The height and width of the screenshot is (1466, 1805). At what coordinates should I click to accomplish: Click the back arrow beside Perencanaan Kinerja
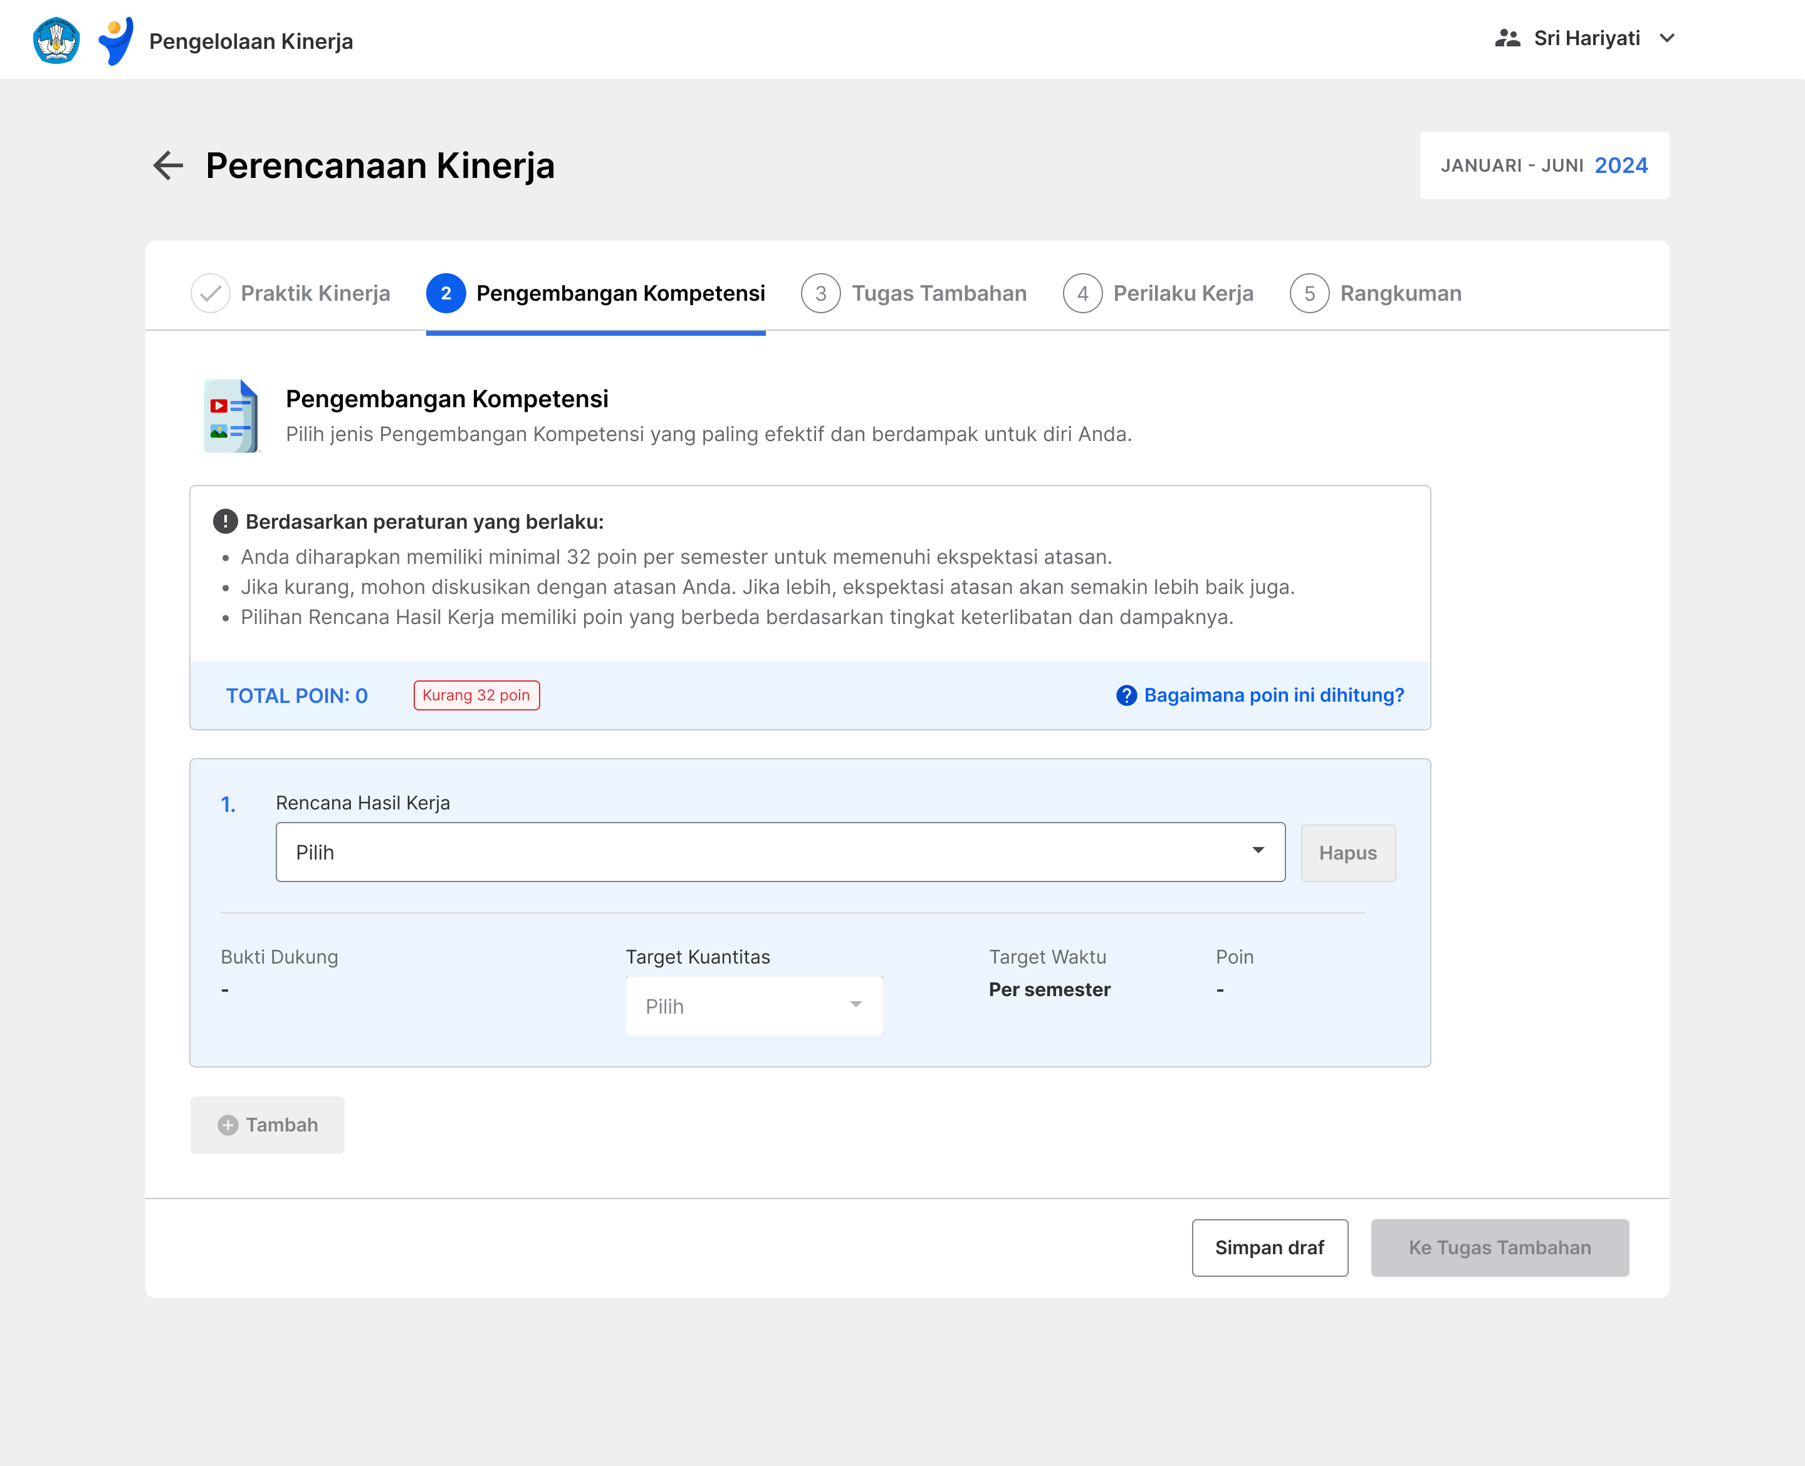[168, 165]
